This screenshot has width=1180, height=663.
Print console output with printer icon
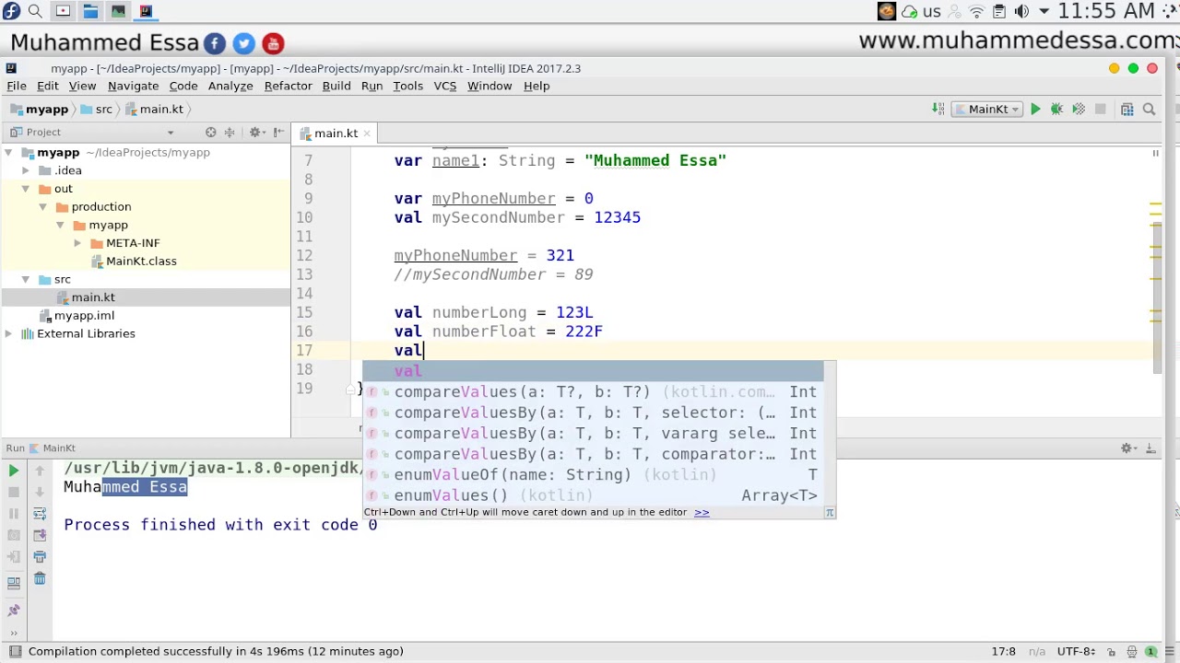pyautogui.click(x=40, y=557)
